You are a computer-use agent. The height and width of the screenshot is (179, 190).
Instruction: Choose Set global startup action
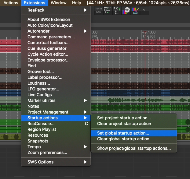(x=134, y=133)
